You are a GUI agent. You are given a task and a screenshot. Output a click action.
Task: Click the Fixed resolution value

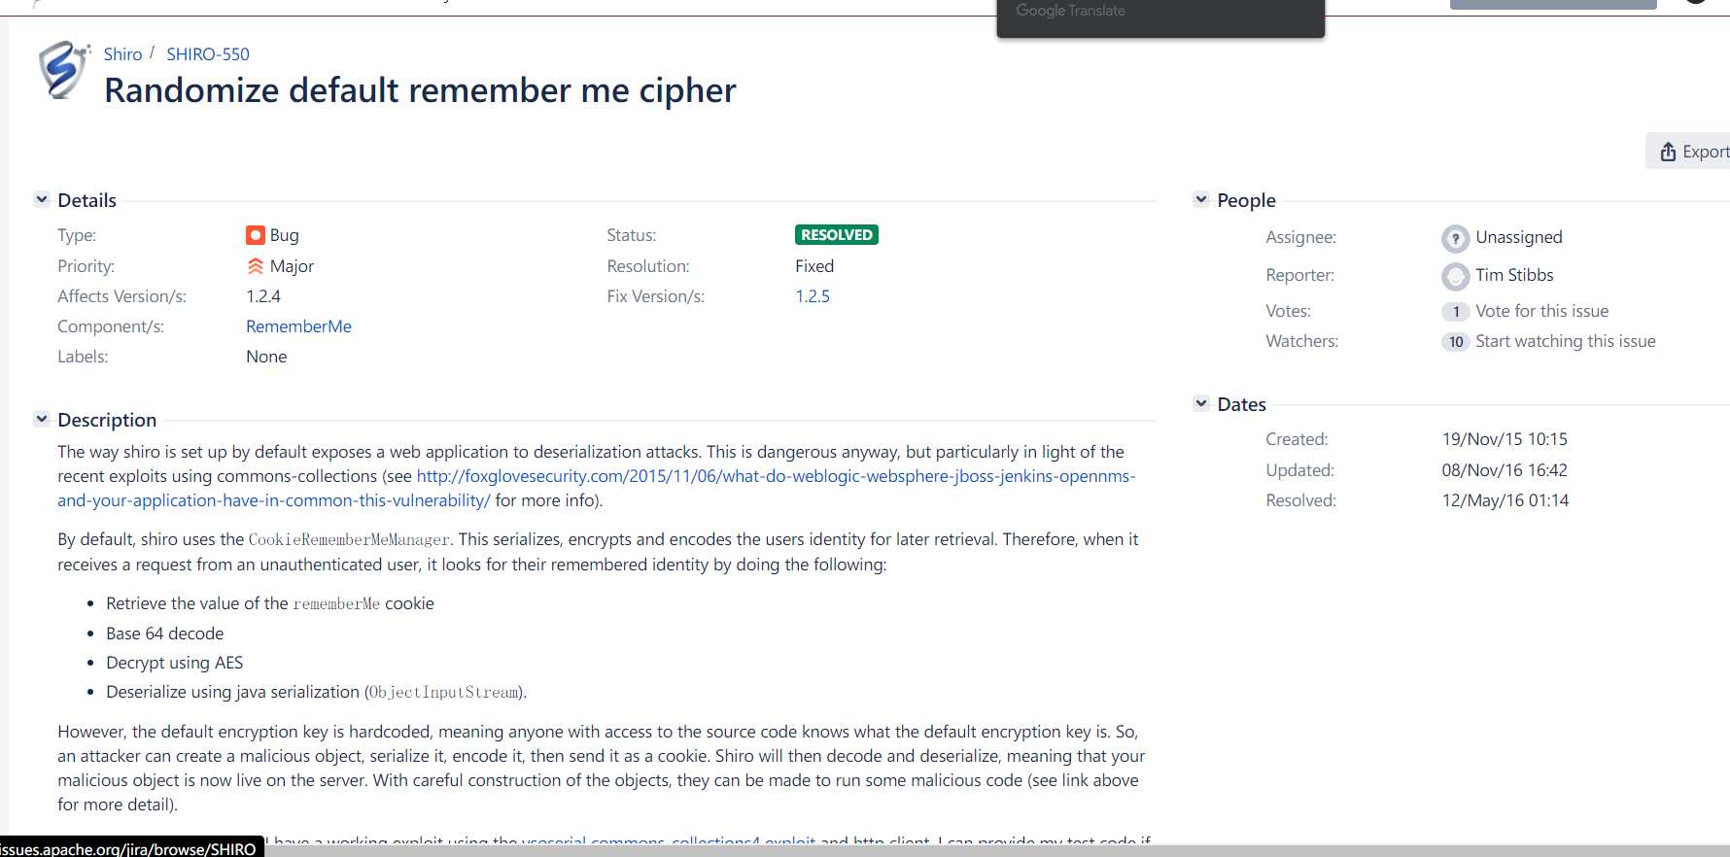(814, 266)
